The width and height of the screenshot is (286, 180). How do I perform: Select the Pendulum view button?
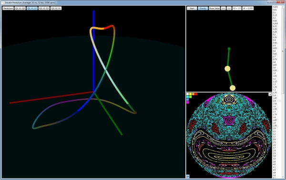(x=8, y=8)
